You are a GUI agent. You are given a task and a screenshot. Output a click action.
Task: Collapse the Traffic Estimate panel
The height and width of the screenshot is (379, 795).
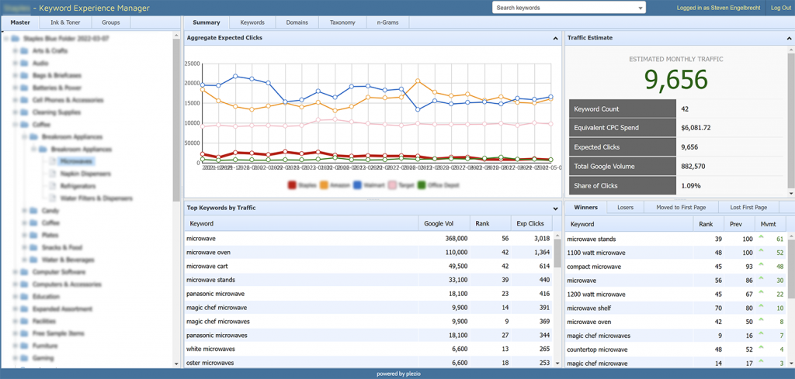pyautogui.click(x=787, y=38)
